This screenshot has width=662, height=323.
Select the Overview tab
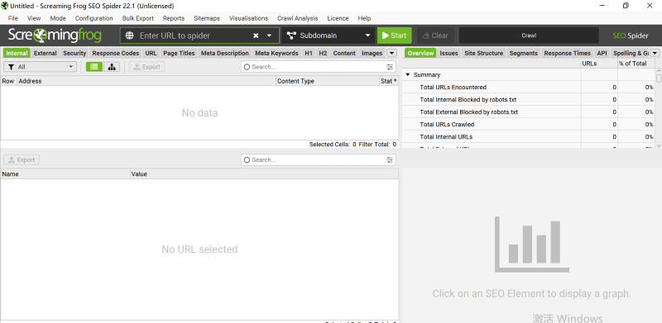pyautogui.click(x=420, y=53)
